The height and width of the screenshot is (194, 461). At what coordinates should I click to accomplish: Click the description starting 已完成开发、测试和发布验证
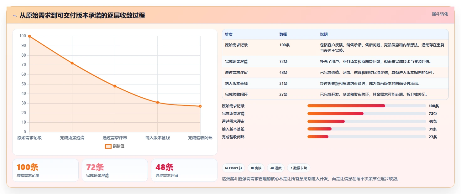(374, 94)
